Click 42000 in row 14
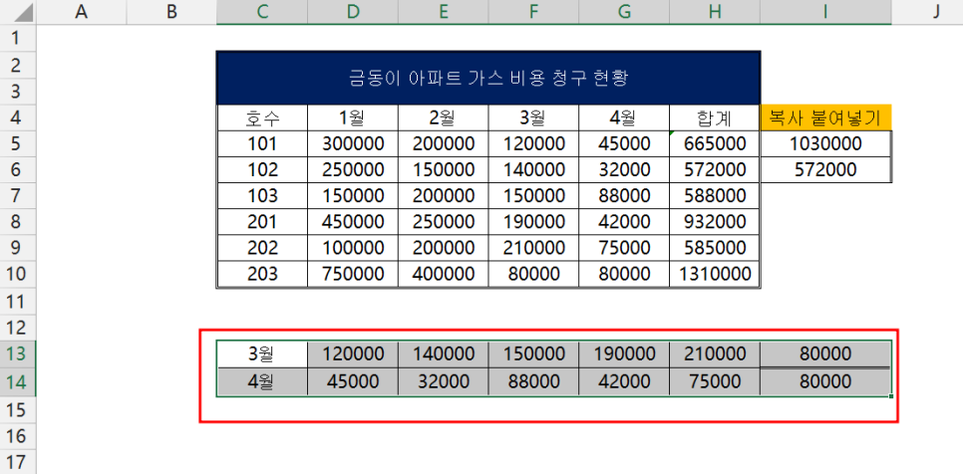 (624, 382)
